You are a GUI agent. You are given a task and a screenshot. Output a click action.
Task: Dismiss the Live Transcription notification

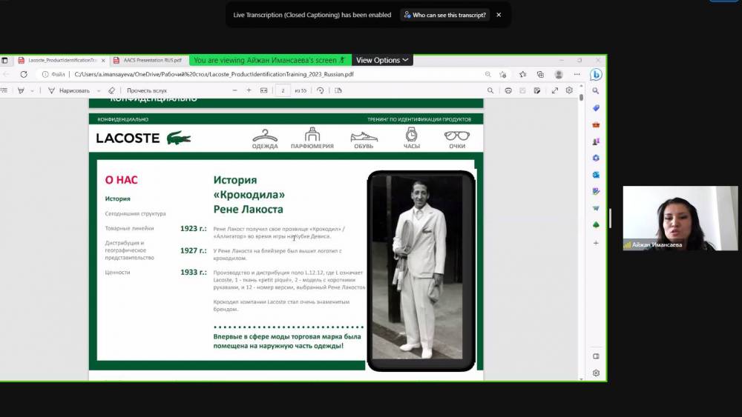coord(499,15)
